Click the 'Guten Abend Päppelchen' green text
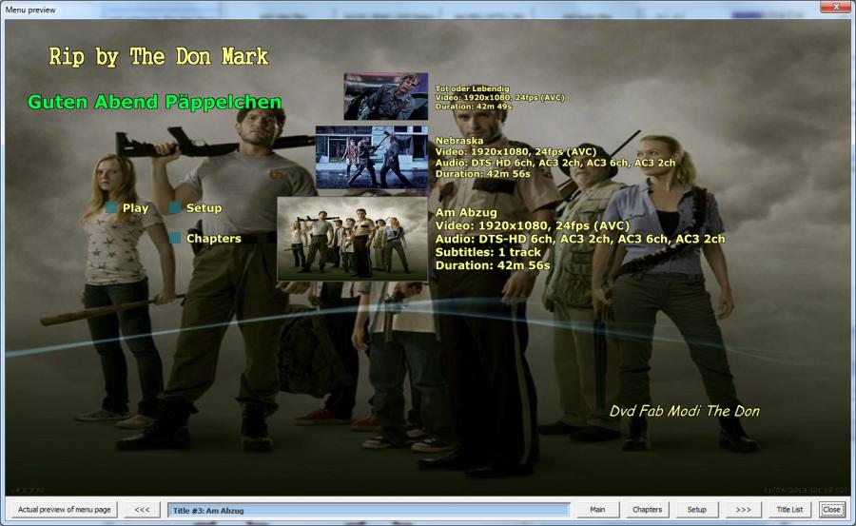Screen dimensions: 856x526 tap(154, 102)
